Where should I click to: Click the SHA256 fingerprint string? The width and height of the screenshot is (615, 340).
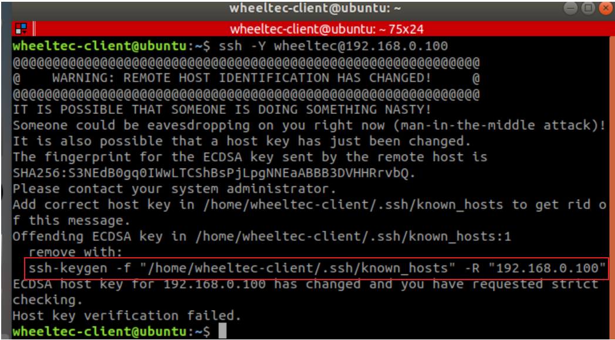214,173
